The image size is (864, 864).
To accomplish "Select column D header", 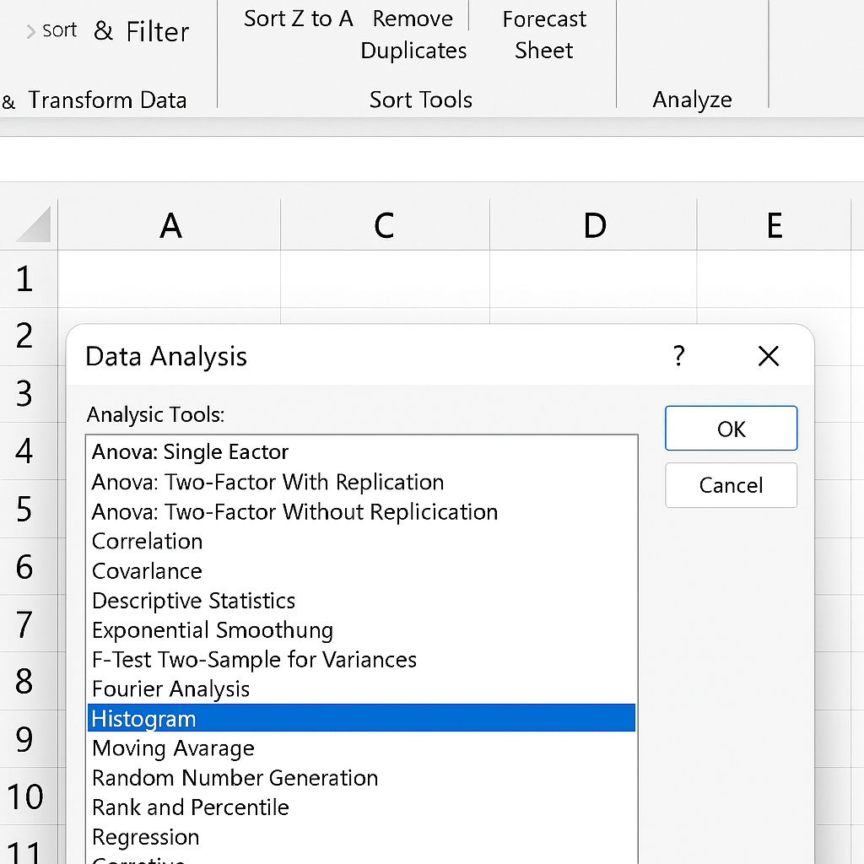I will coord(594,225).
